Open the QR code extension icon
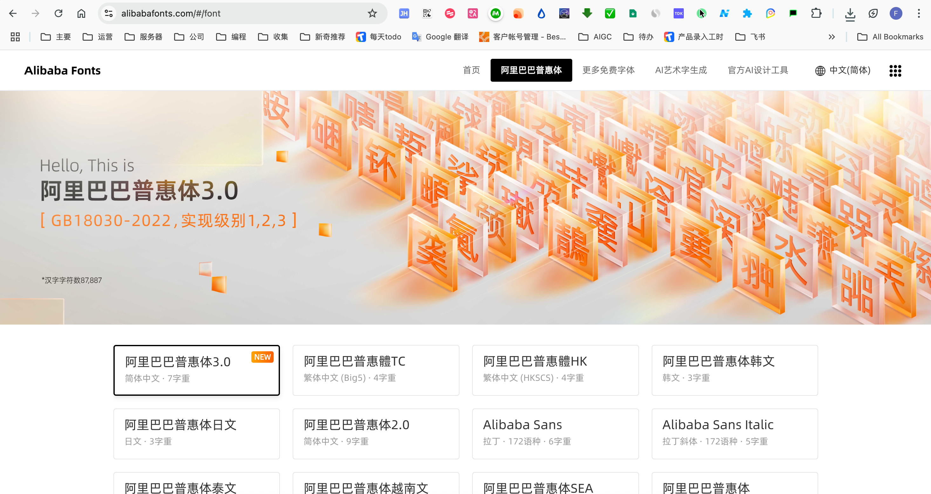 point(427,13)
